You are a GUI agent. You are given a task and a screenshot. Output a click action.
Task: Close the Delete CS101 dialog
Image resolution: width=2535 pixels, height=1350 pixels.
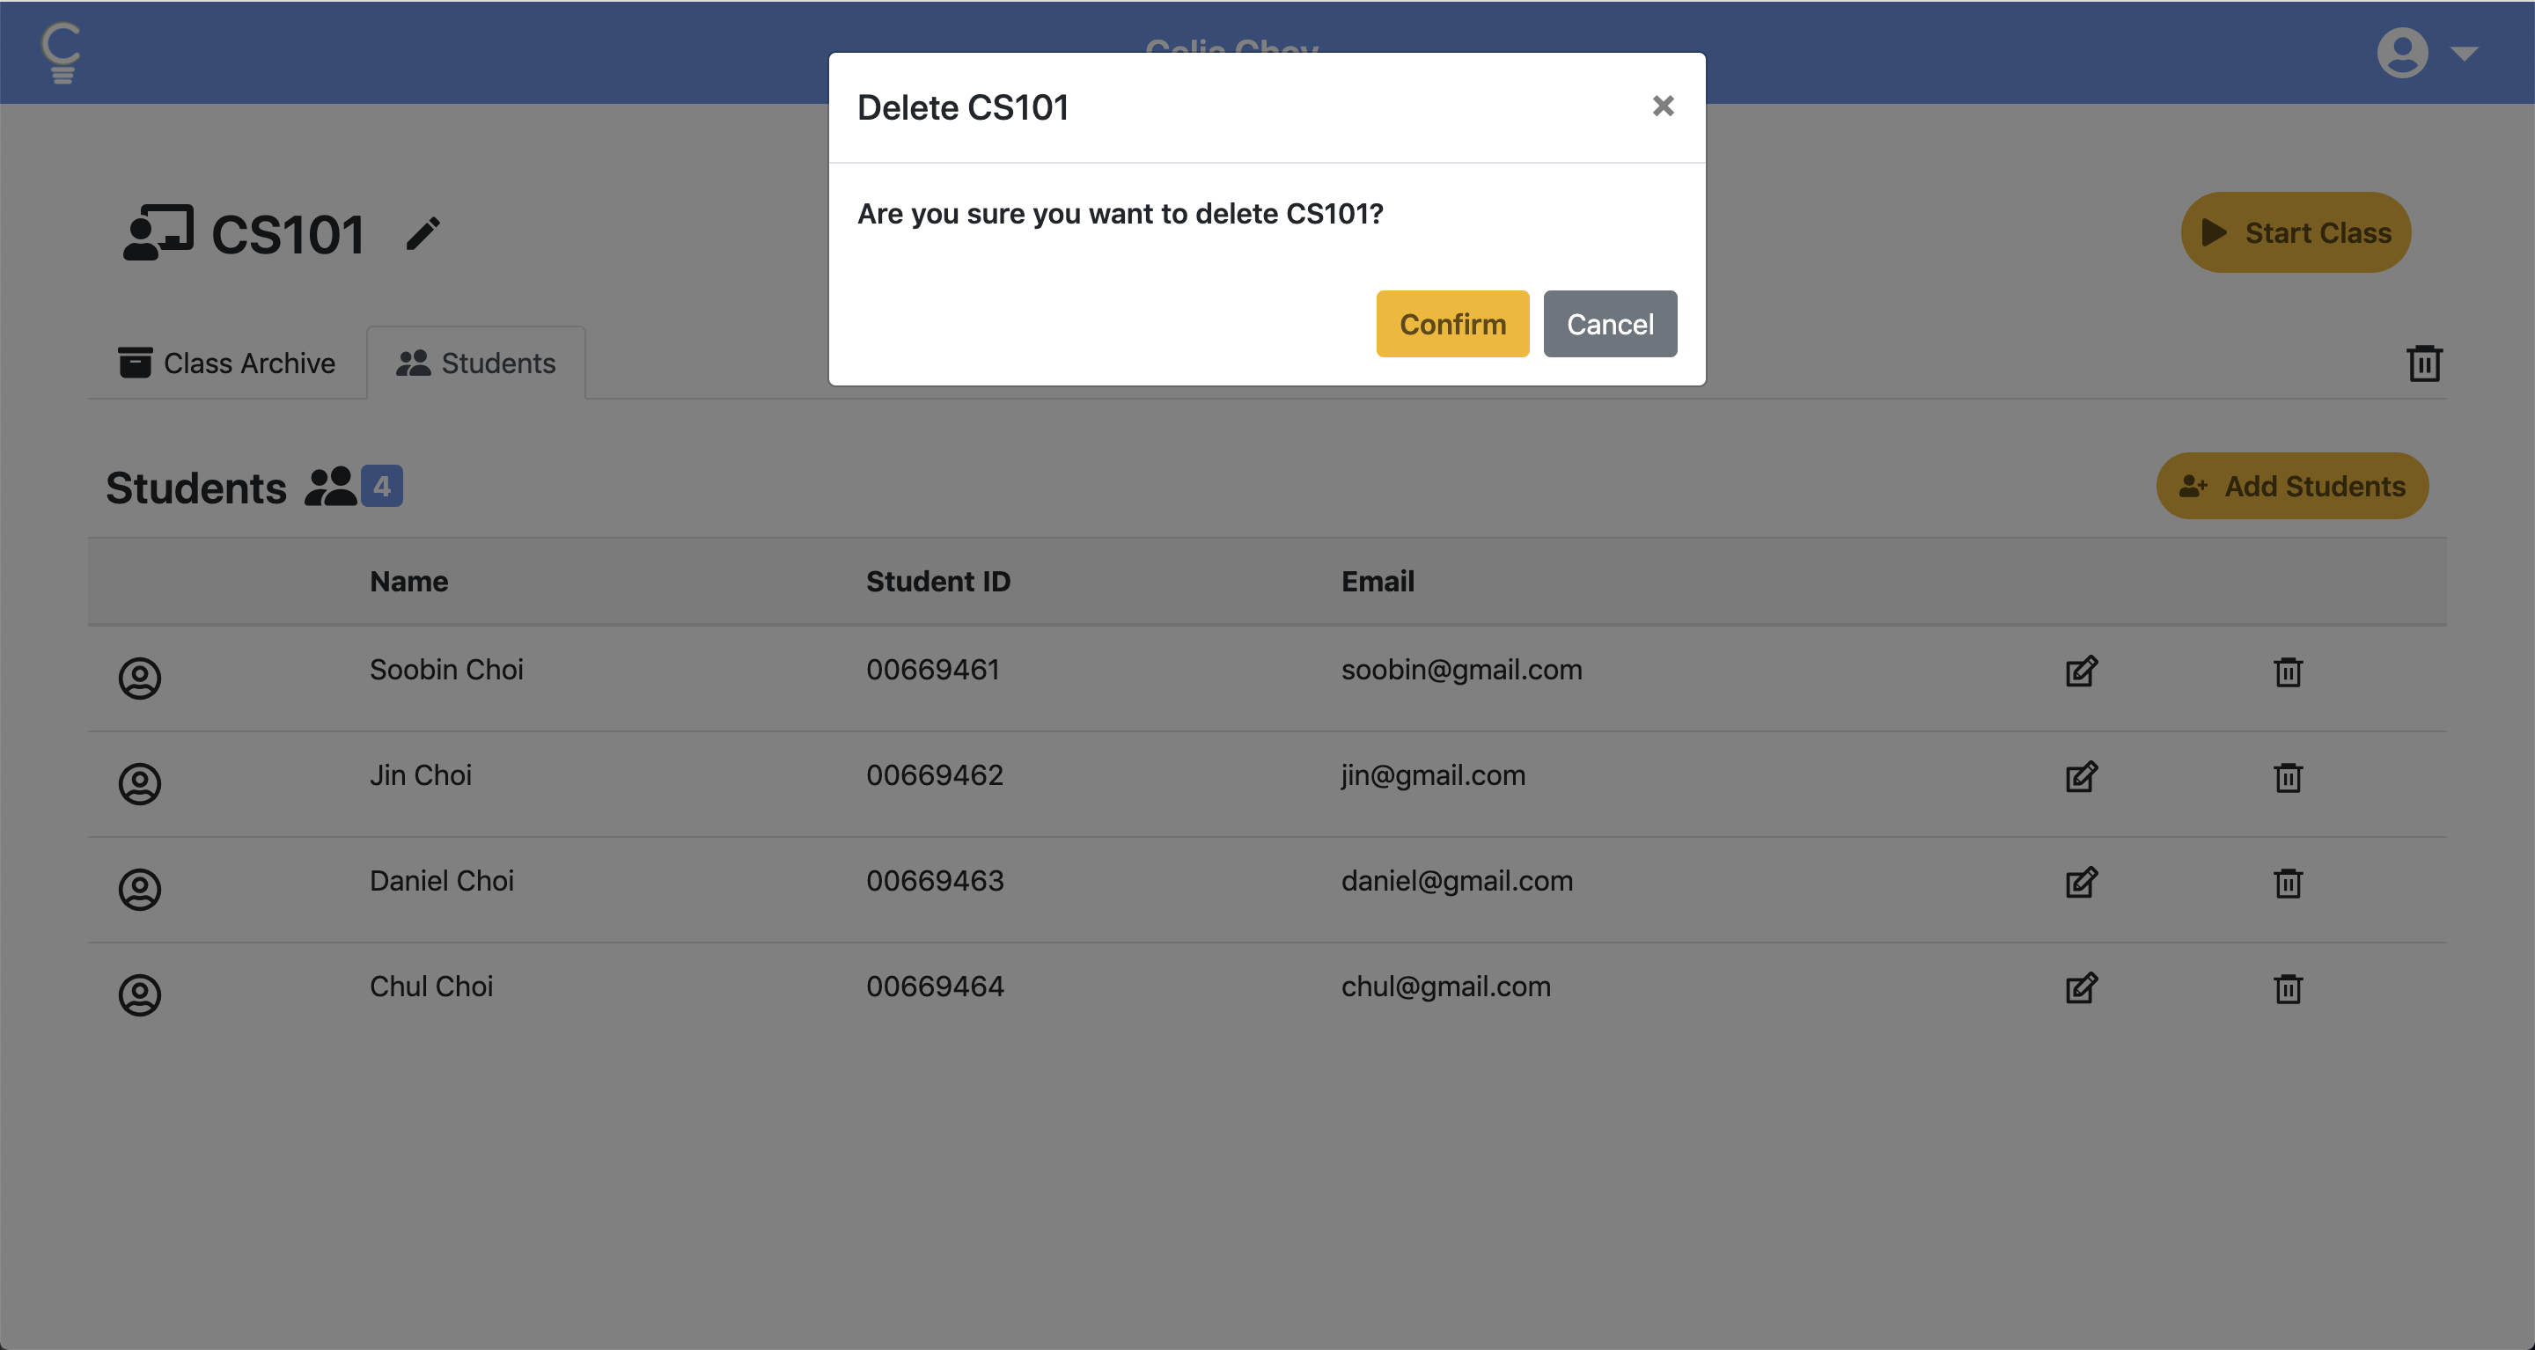pos(1662,106)
